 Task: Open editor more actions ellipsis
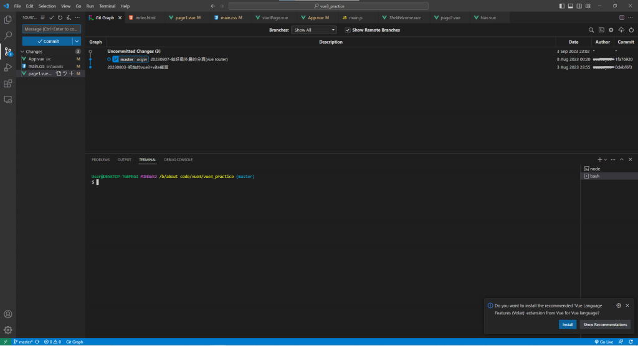631,17
